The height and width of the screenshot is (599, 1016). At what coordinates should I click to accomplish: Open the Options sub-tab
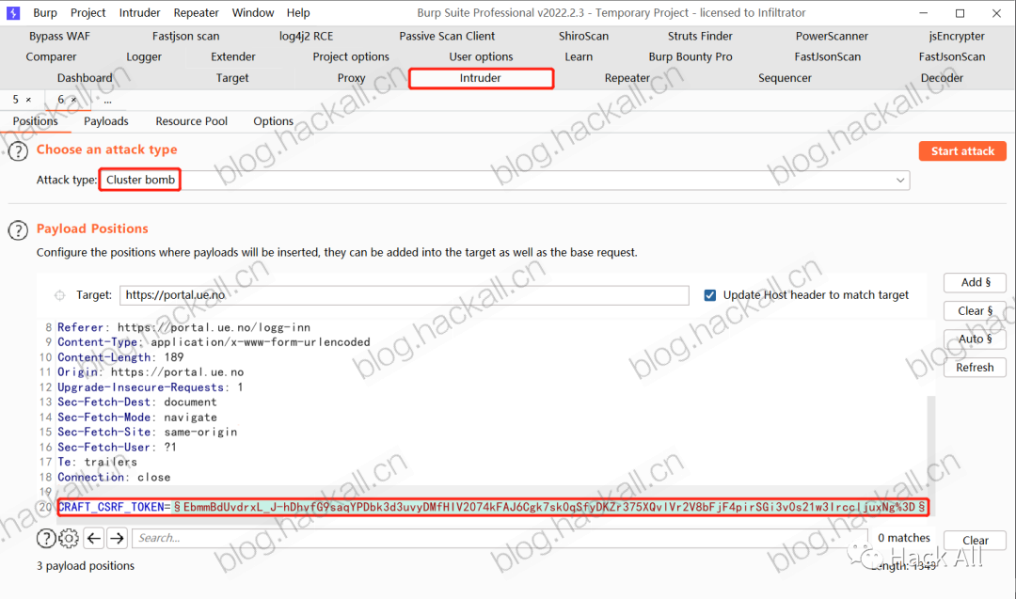pyautogui.click(x=274, y=121)
